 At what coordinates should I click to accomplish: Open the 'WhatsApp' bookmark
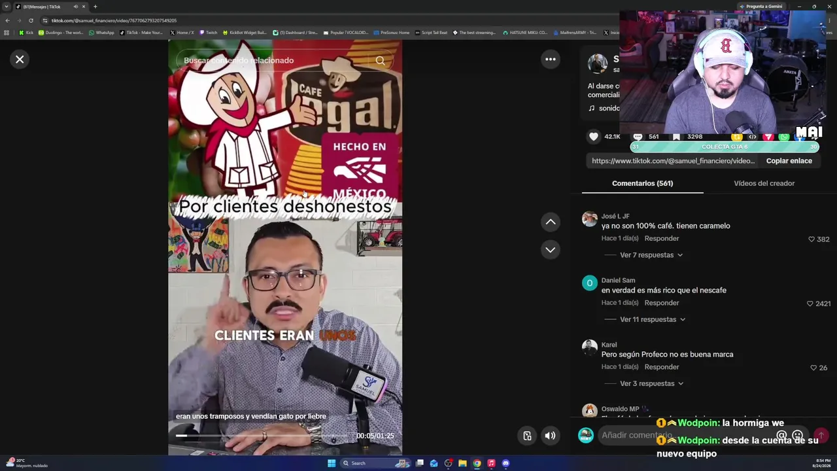[x=101, y=33]
